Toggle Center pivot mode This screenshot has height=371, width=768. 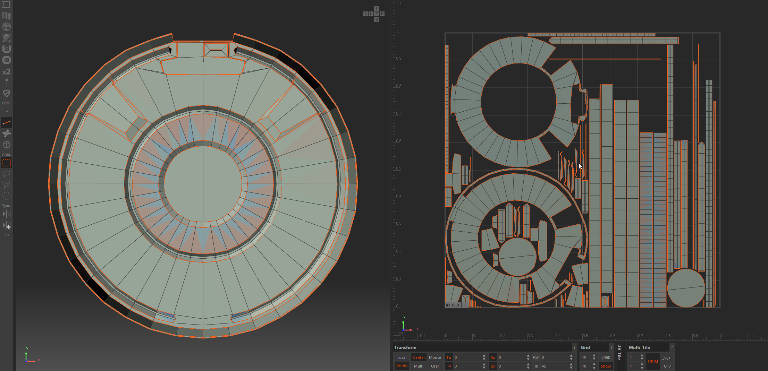(x=419, y=357)
